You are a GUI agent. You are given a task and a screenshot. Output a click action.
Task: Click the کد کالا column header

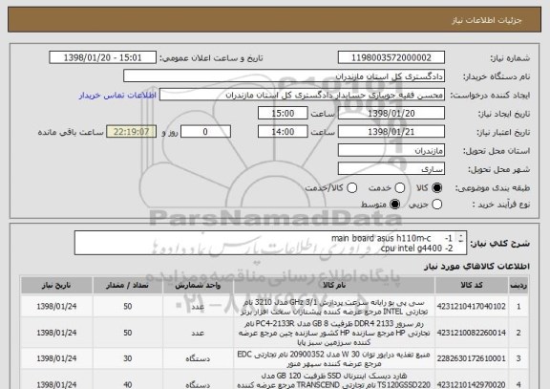(472, 285)
